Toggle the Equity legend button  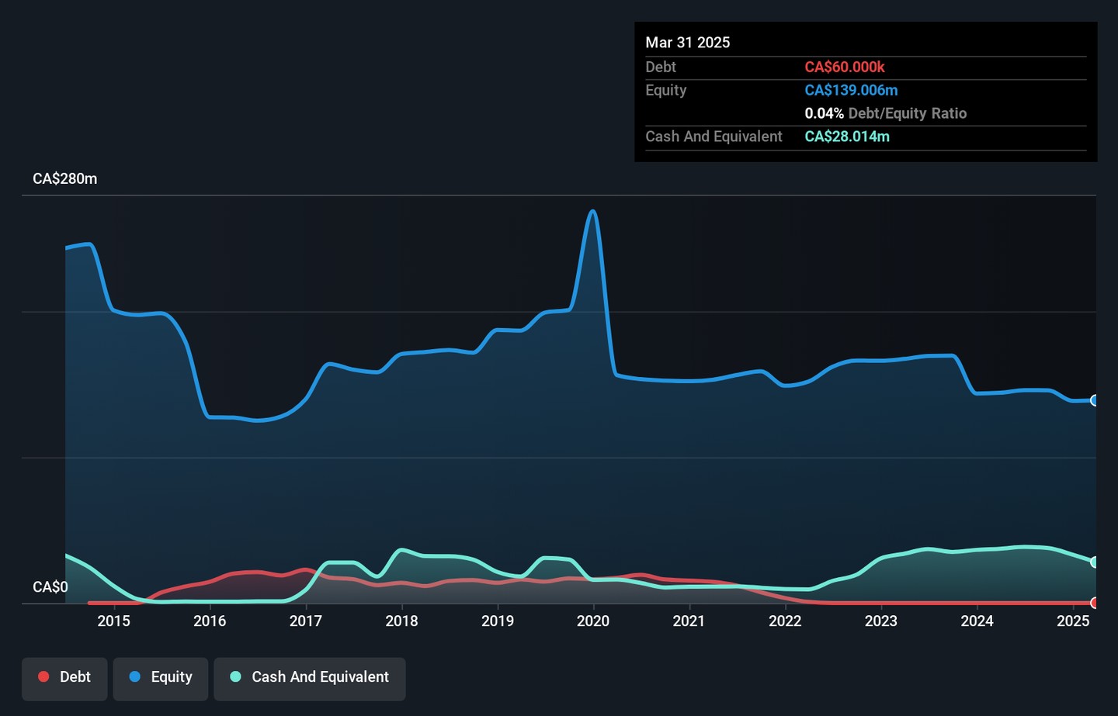click(161, 678)
